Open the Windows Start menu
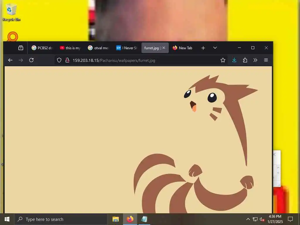 7,219
